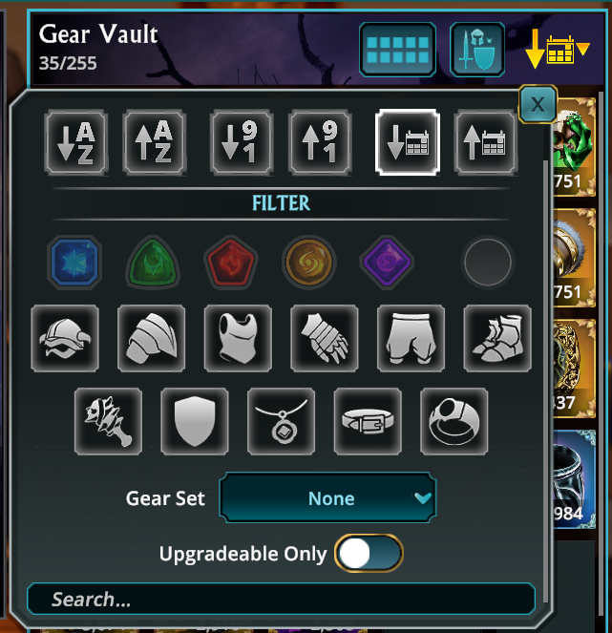Toggle Upgradeable Only switch
This screenshot has height=633, width=612.
click(369, 553)
